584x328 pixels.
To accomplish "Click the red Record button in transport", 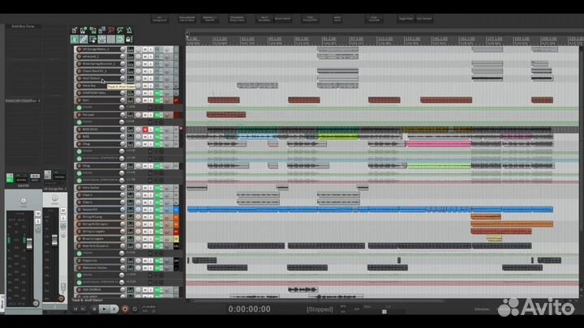I will click(124, 309).
